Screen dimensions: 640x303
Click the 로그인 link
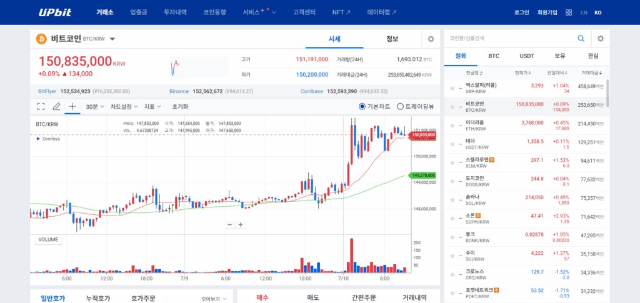(x=522, y=12)
